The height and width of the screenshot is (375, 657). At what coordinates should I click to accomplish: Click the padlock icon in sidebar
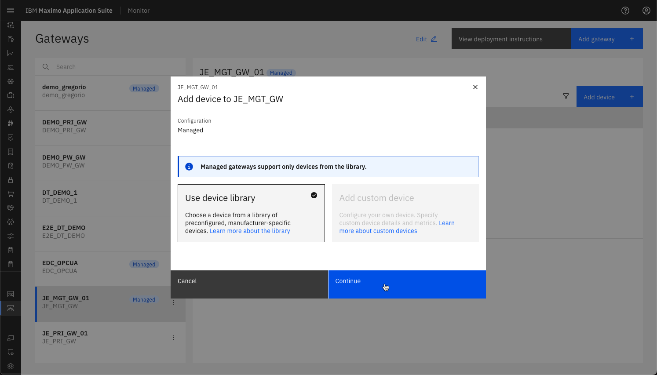pyautogui.click(x=11, y=180)
